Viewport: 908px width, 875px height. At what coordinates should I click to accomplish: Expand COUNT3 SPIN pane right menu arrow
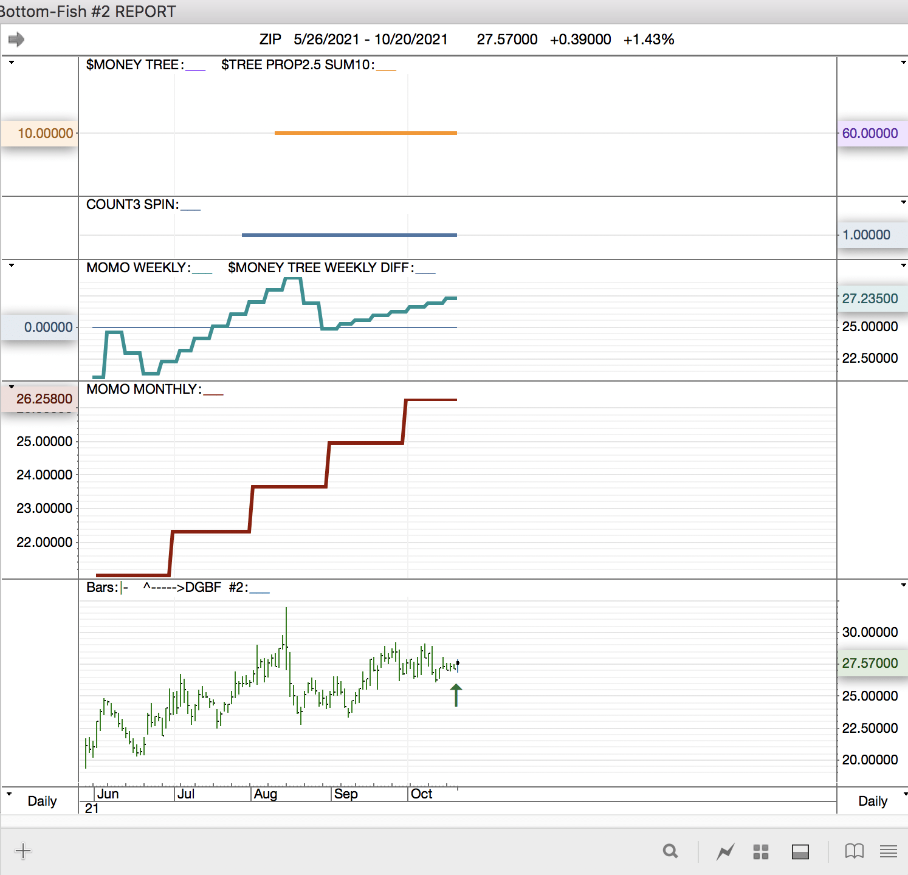click(x=903, y=202)
